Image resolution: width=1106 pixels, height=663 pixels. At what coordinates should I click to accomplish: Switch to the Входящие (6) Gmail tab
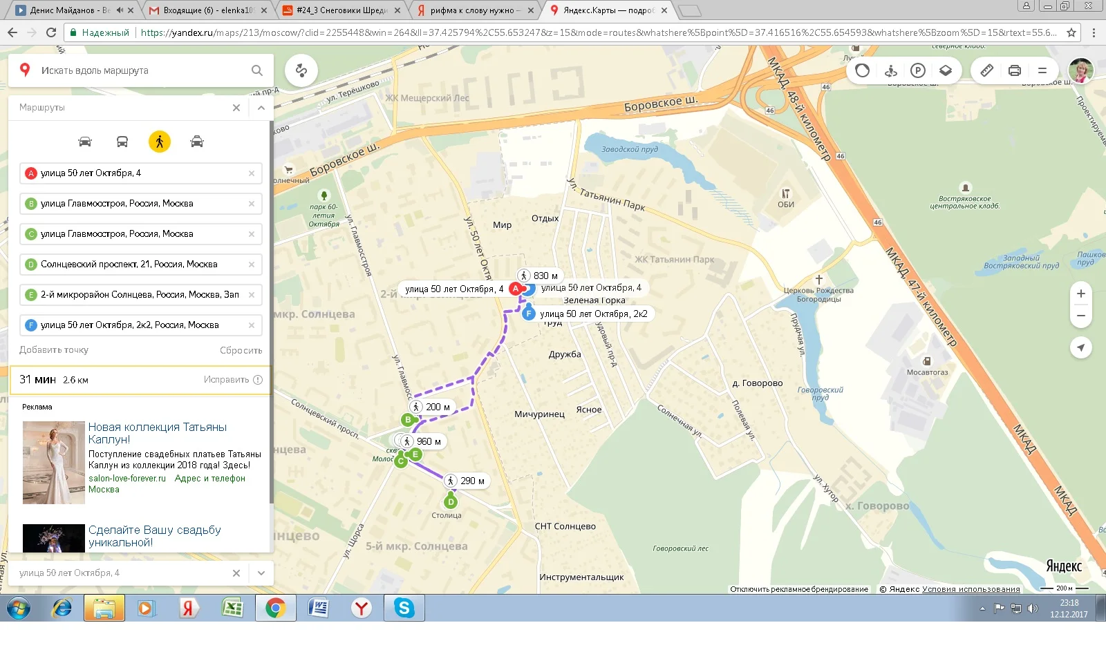tap(209, 10)
